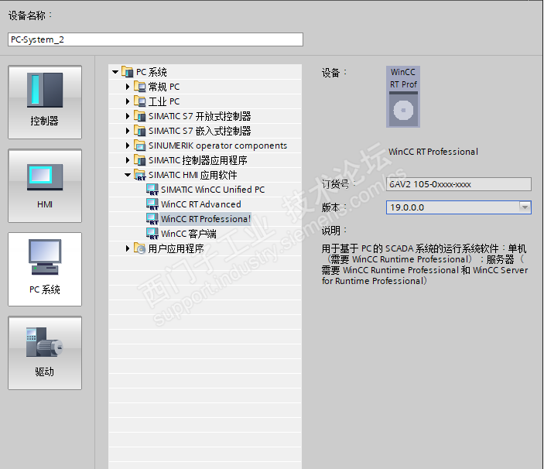Image resolution: width=544 pixels, height=469 pixels.
Task: Select the HMI device category button
Action: click(45, 186)
